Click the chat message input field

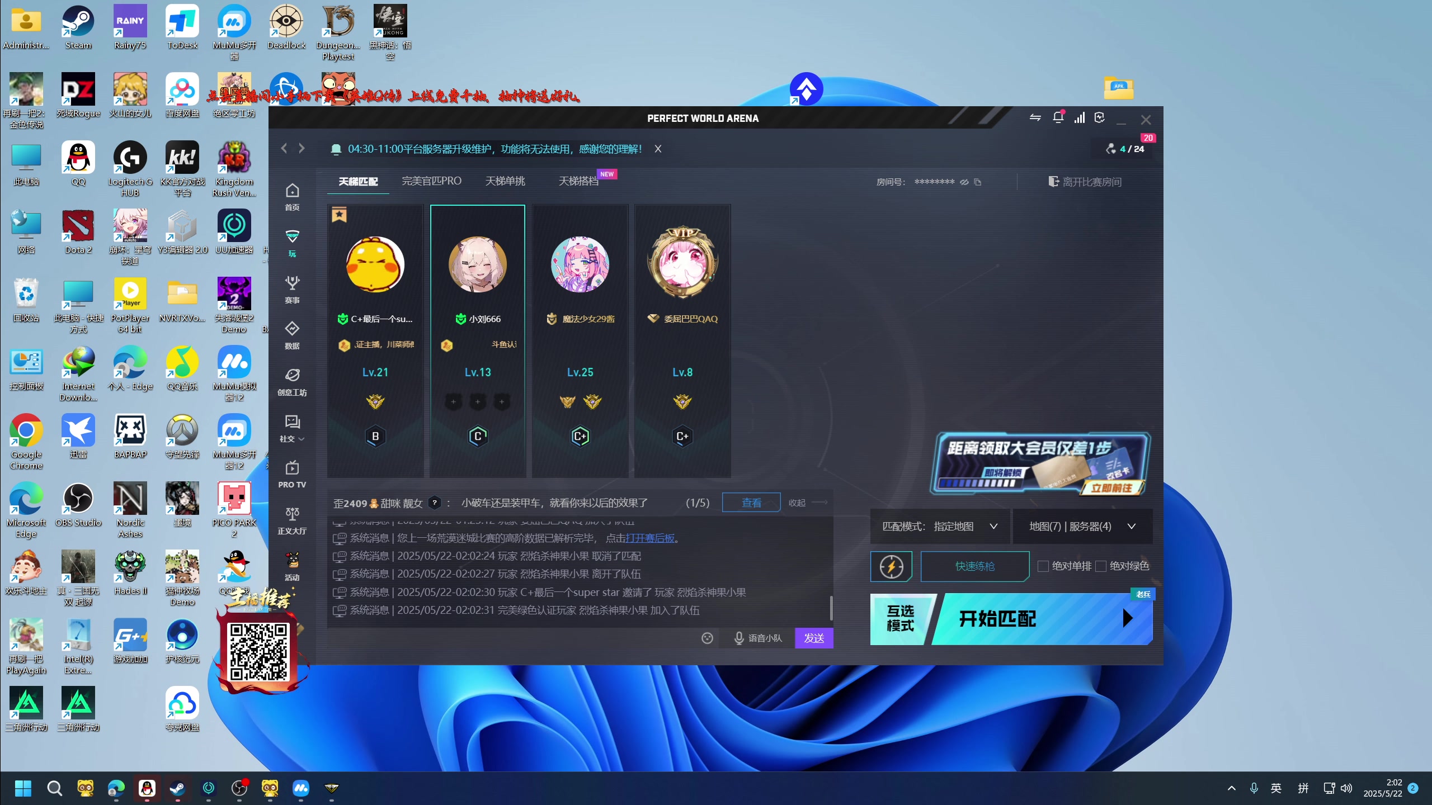(x=512, y=638)
